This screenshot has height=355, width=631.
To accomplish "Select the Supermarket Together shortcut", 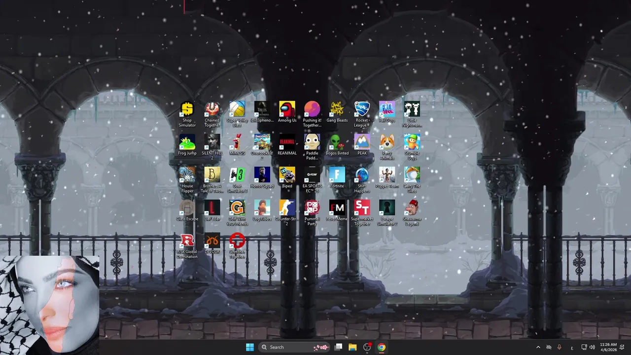I will pyautogui.click(x=362, y=213).
